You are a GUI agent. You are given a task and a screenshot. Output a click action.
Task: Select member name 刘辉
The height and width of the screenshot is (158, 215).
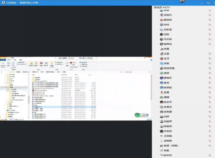click(x=166, y=116)
